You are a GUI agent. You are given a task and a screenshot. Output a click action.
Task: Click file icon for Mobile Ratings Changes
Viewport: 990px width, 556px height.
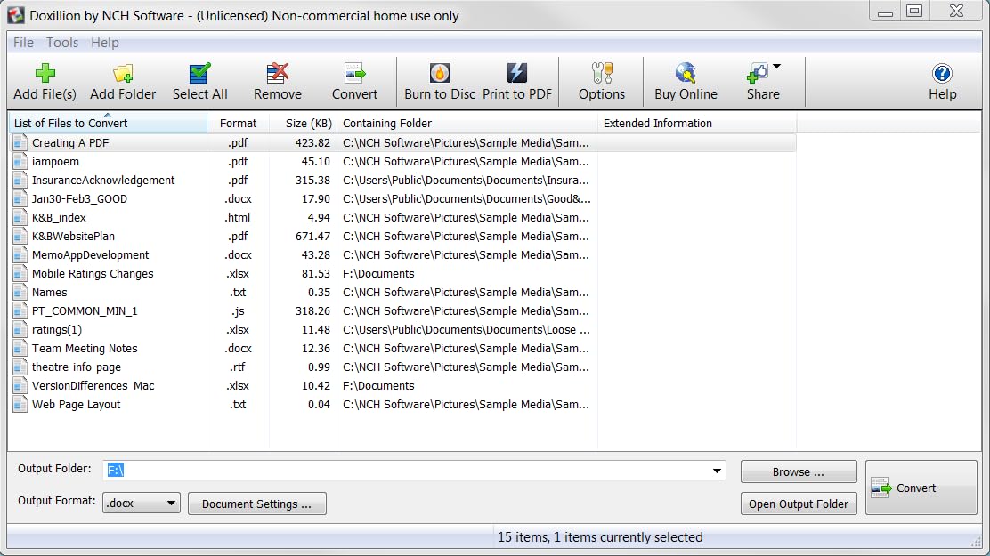coord(20,273)
